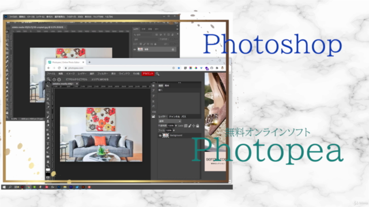
Task: Open ヘルプ menu in Photoshop window
Action: pos(109,17)
